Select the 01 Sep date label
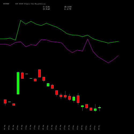 77,127
